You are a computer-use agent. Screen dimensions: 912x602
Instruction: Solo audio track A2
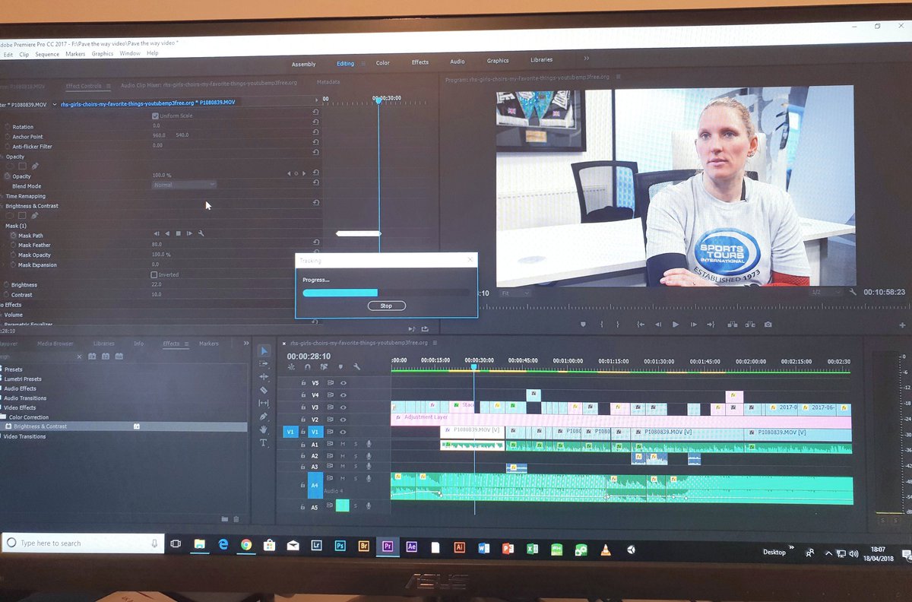pos(356,456)
